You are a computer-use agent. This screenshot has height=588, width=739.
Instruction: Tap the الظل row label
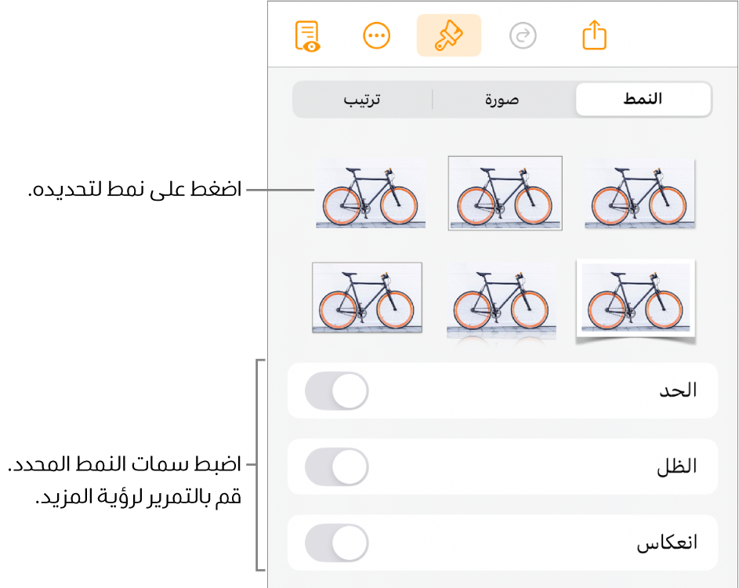[x=677, y=467]
